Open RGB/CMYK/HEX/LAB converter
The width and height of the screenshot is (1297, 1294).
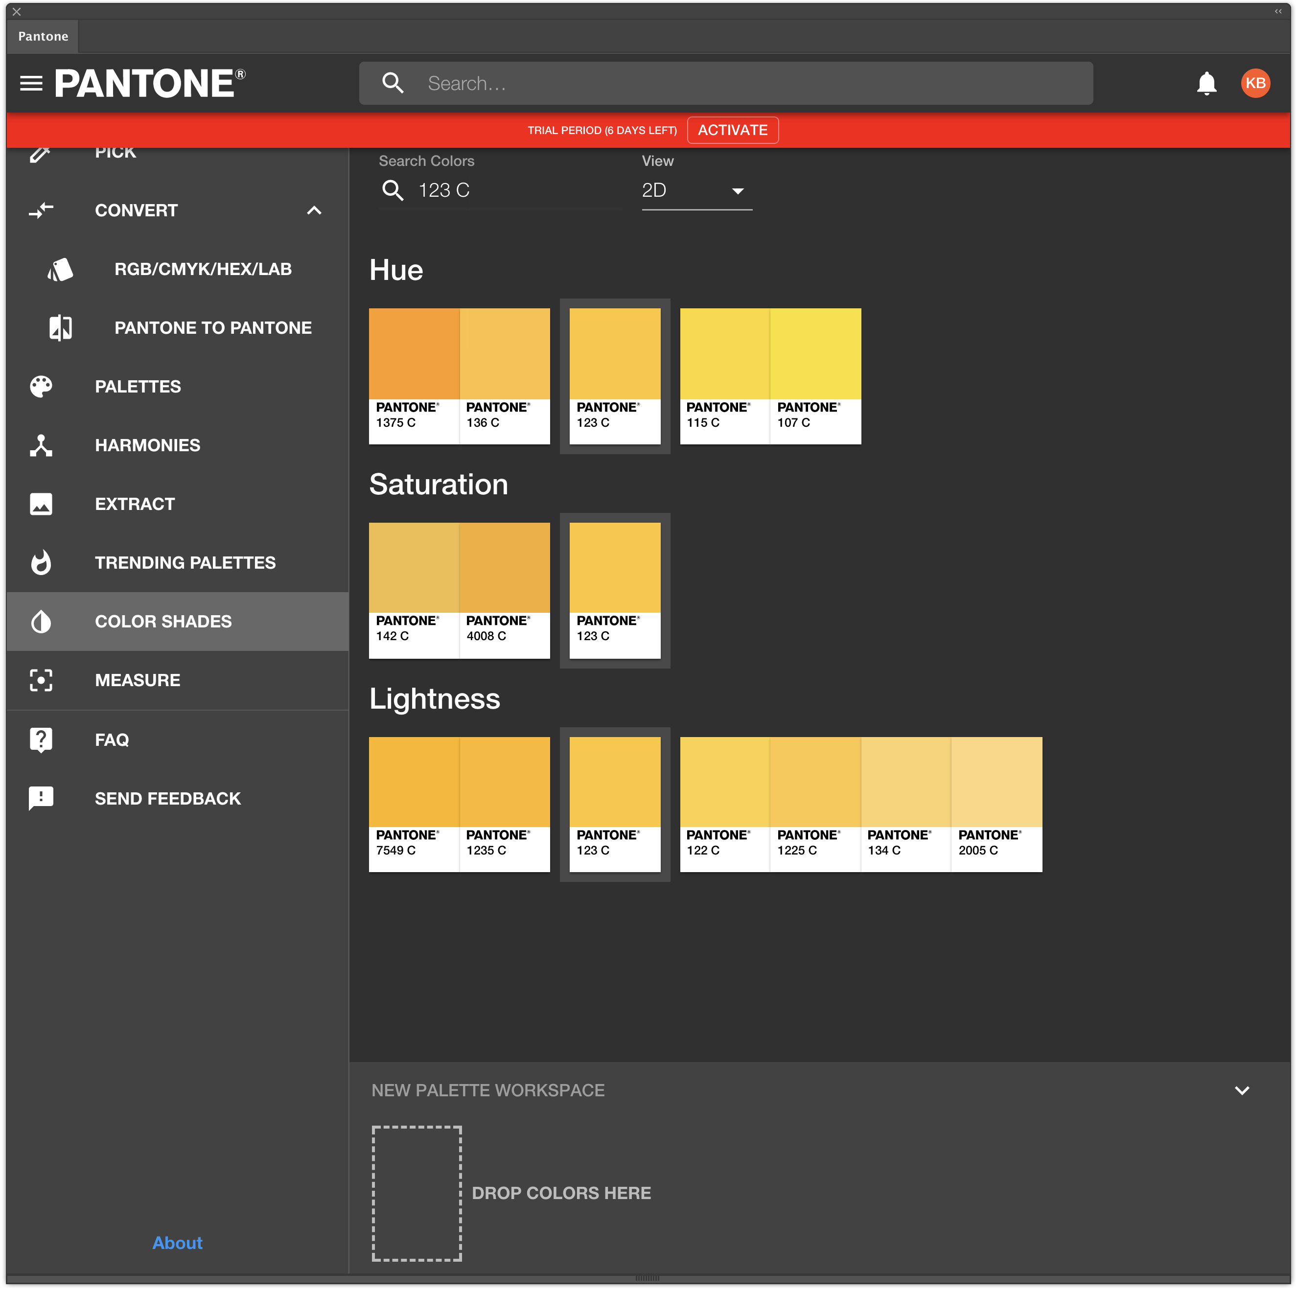[x=177, y=269]
